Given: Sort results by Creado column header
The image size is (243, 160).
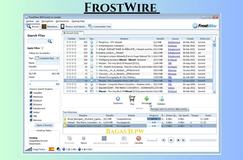Looking at the screenshot, I should [190, 39].
